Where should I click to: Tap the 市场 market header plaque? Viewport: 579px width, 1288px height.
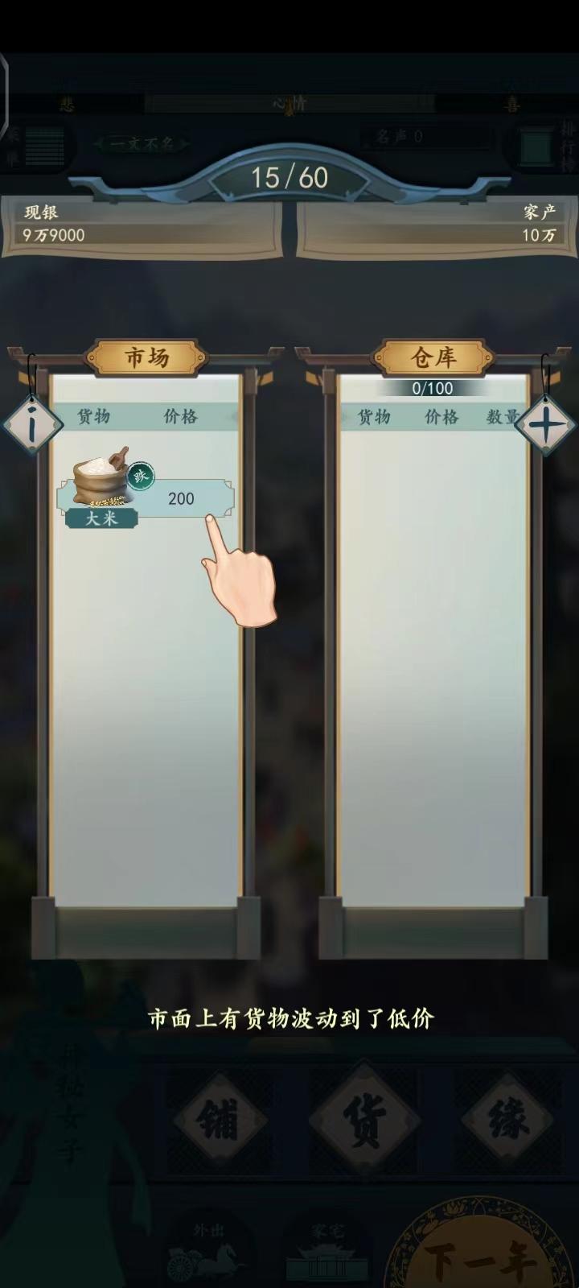(146, 357)
